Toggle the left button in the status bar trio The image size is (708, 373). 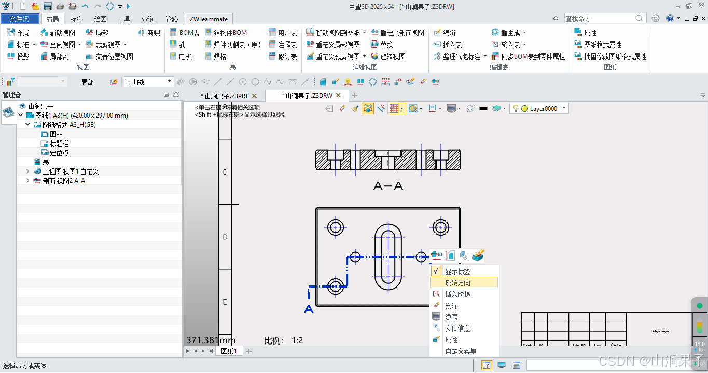487,365
